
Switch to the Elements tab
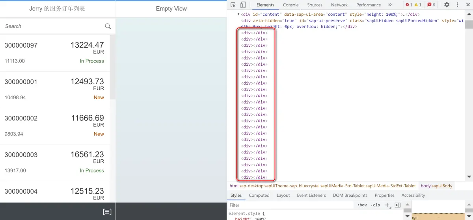pos(265,5)
